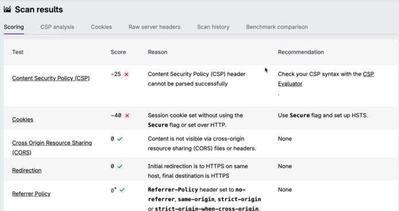Open the Referrer Policy link
The height and width of the screenshot is (211, 399).
[x=32, y=194]
